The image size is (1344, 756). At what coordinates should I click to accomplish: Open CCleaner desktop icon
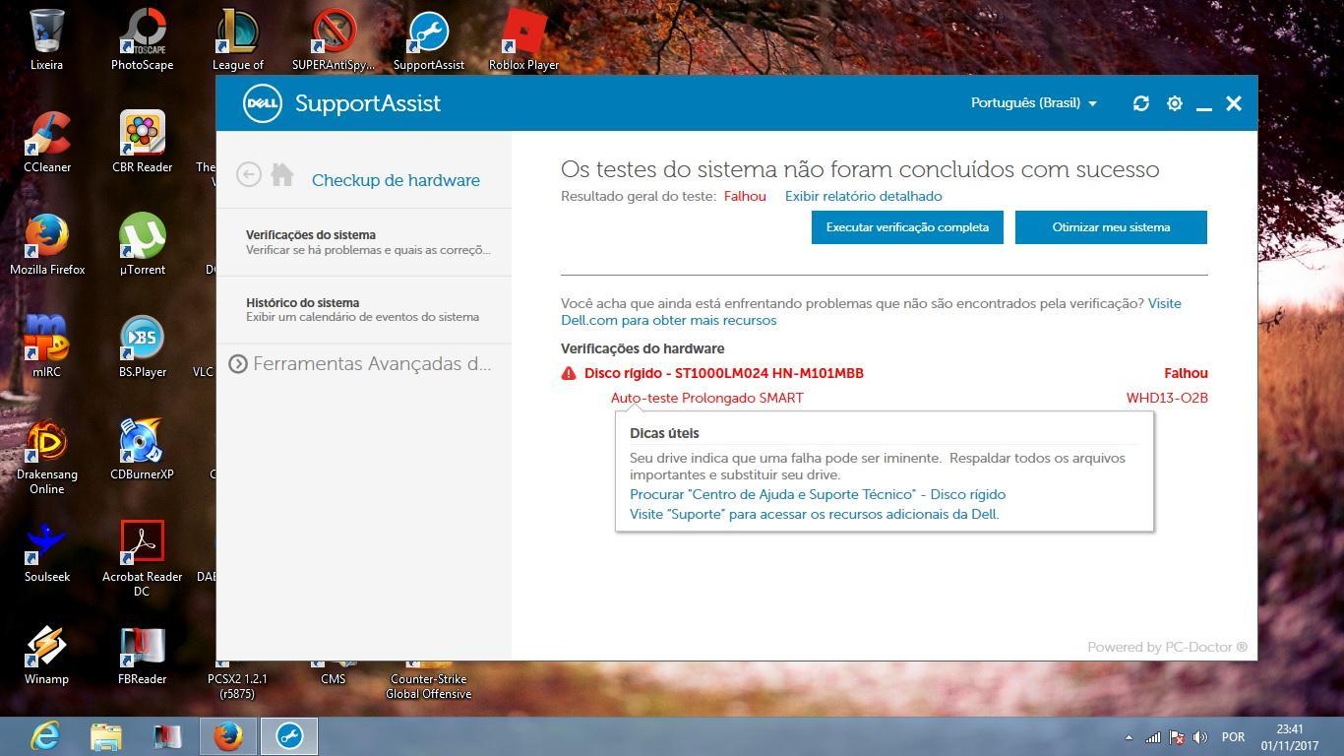tap(46, 142)
